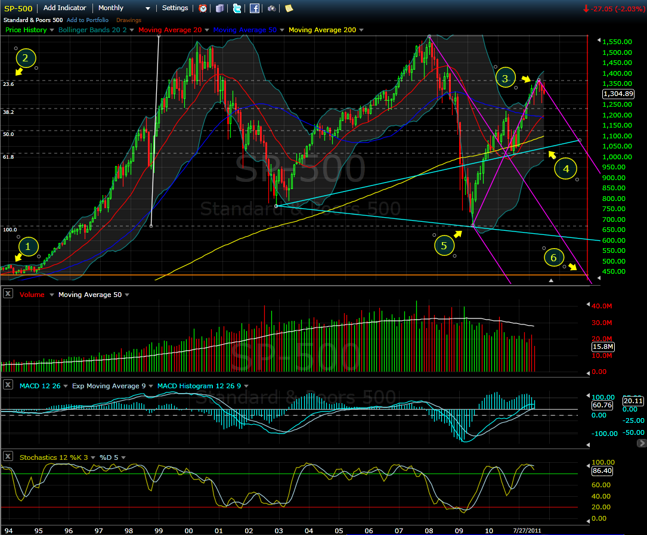
Task: Share chart via the Twitter icon
Action: (x=237, y=8)
